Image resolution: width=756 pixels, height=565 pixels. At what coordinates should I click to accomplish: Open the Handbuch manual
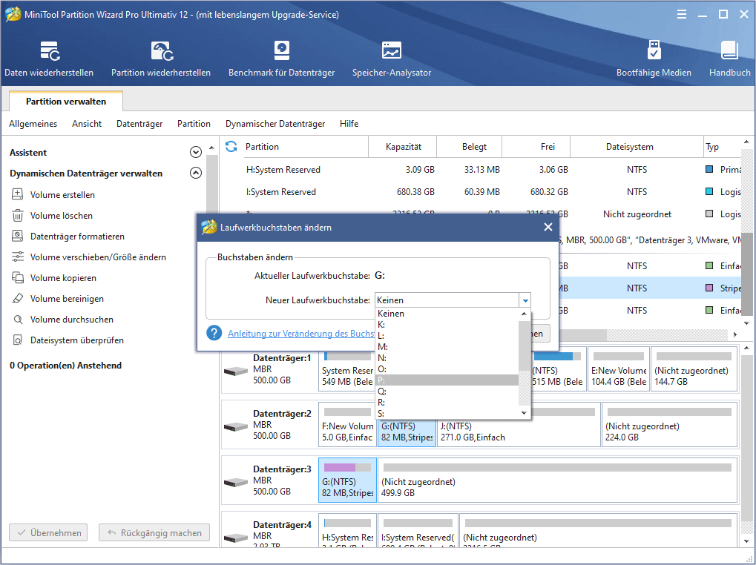pyautogui.click(x=729, y=59)
